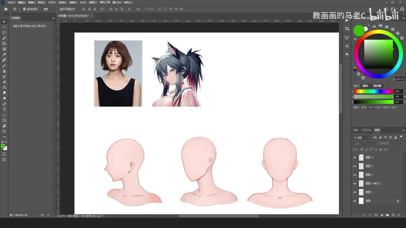This screenshot has width=406, height=228.
Task: Select the Crop tool
Action: [4, 43]
